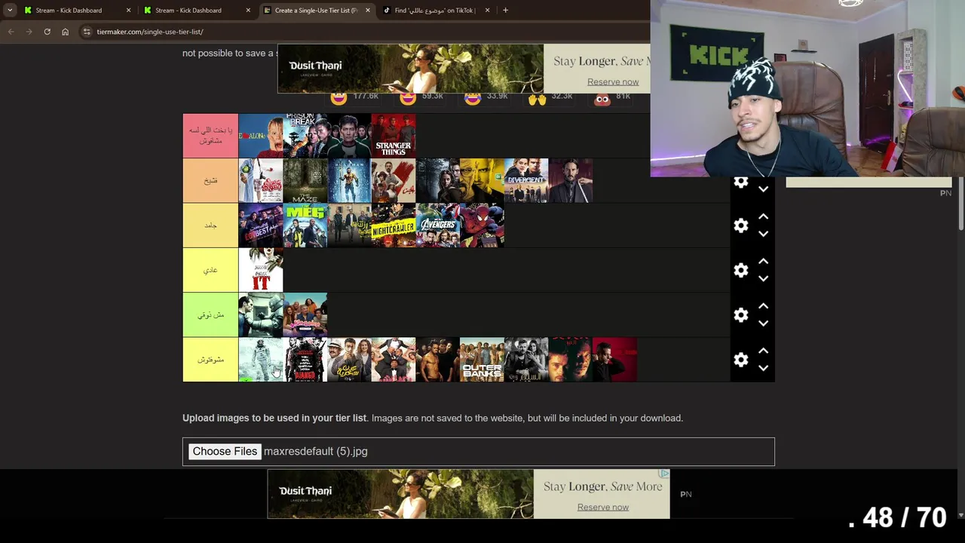Select the Avengers poster
The height and width of the screenshot is (543, 965).
(437, 225)
